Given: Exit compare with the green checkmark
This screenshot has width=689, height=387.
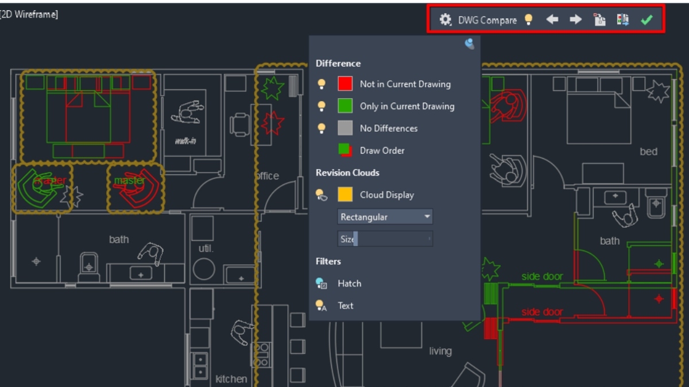Looking at the screenshot, I should pos(647,20).
